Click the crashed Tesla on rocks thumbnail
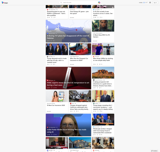The image size is (160, 152). [80, 96]
